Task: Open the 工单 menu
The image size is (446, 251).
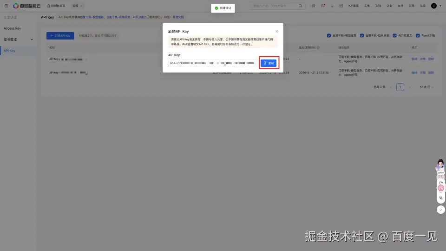Action: (x=367, y=6)
